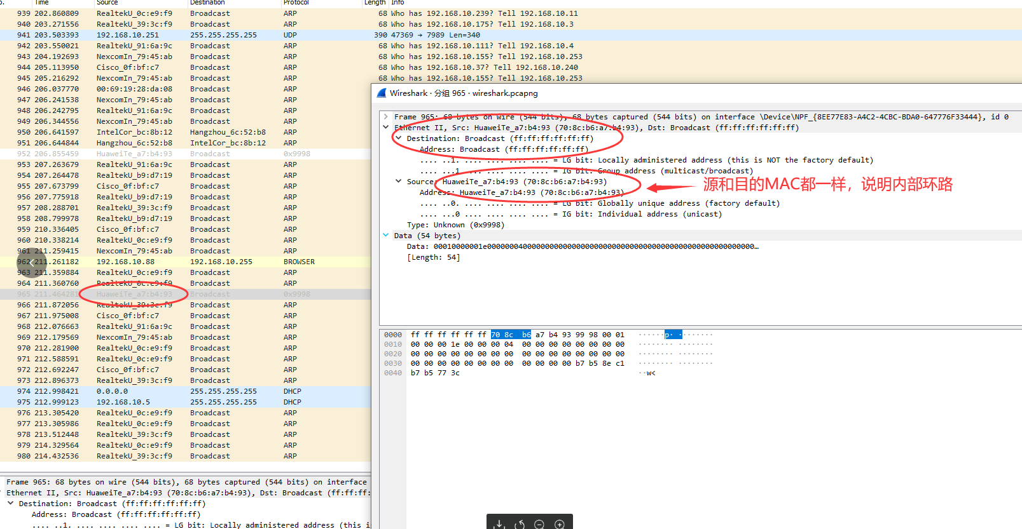1022x529 pixels.
Task: Select packet 975, DHCP from 192.168.10.5
Action: pos(186,402)
